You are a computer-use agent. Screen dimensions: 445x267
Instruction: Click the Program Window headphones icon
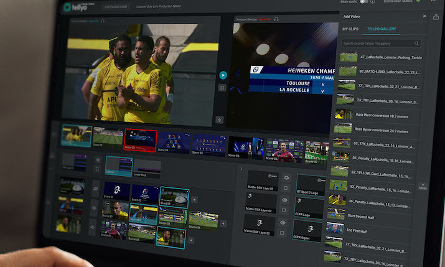tap(276, 19)
